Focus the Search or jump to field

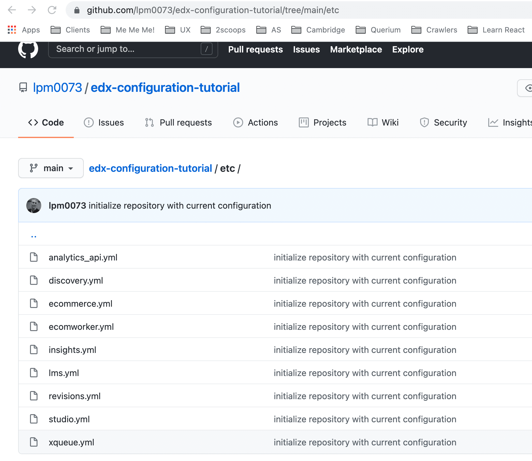pos(133,49)
